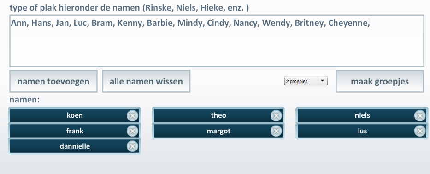Click the groepjes dropdown arrow

323,81
